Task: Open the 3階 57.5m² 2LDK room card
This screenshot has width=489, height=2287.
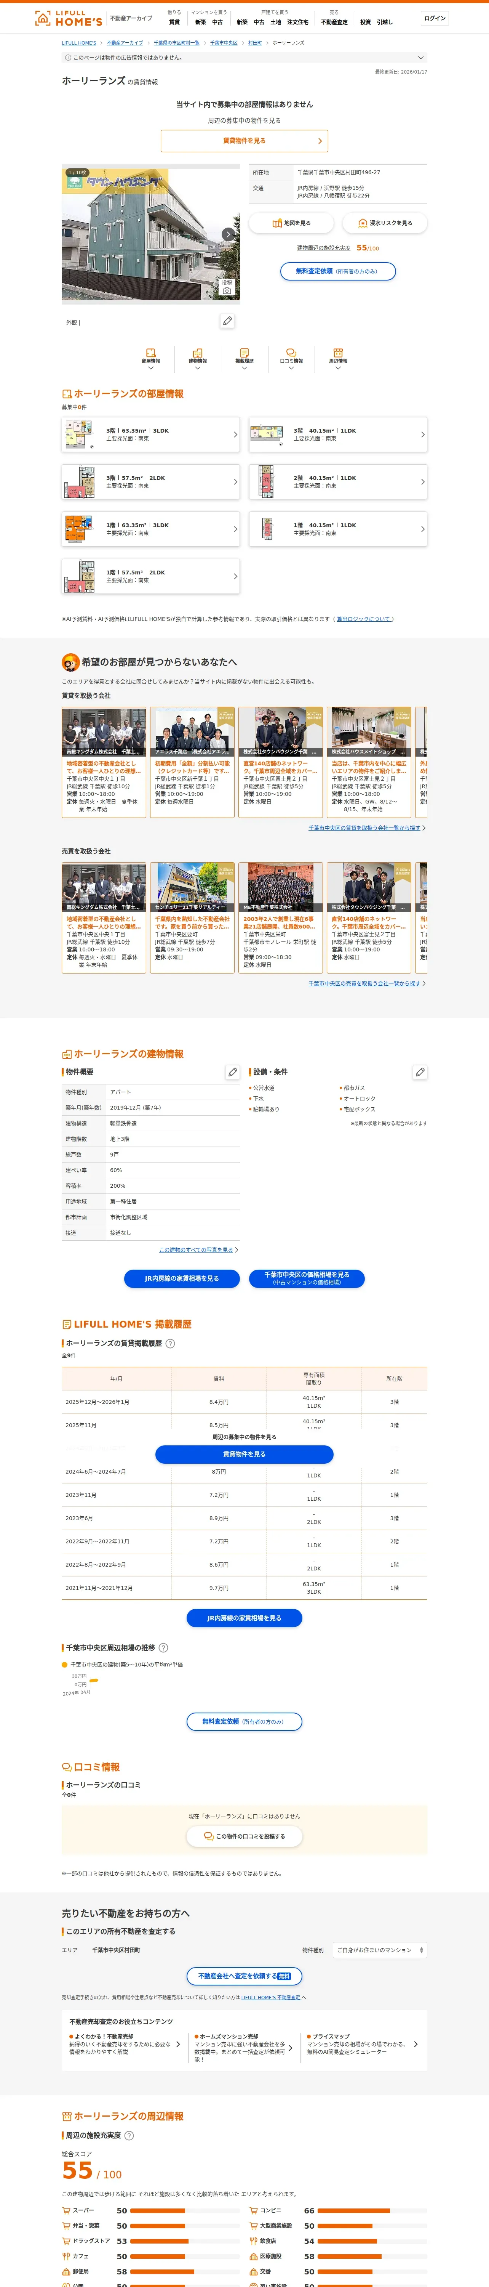Action: (x=151, y=482)
